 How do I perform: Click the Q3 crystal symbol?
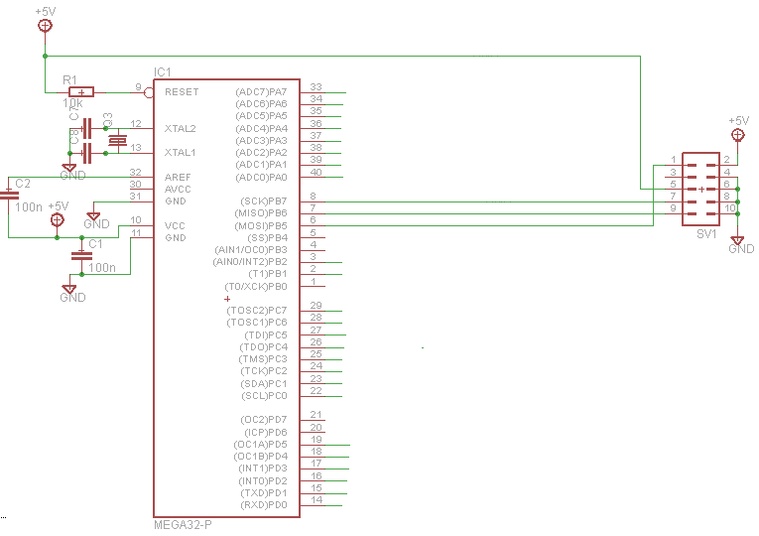(x=118, y=140)
